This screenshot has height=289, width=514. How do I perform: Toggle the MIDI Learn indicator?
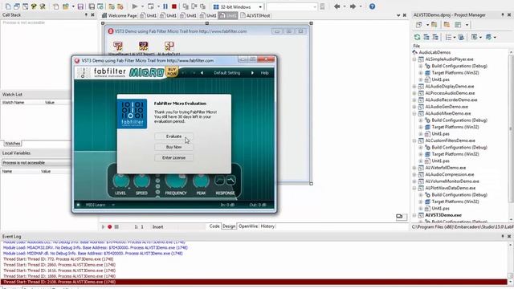79,206
